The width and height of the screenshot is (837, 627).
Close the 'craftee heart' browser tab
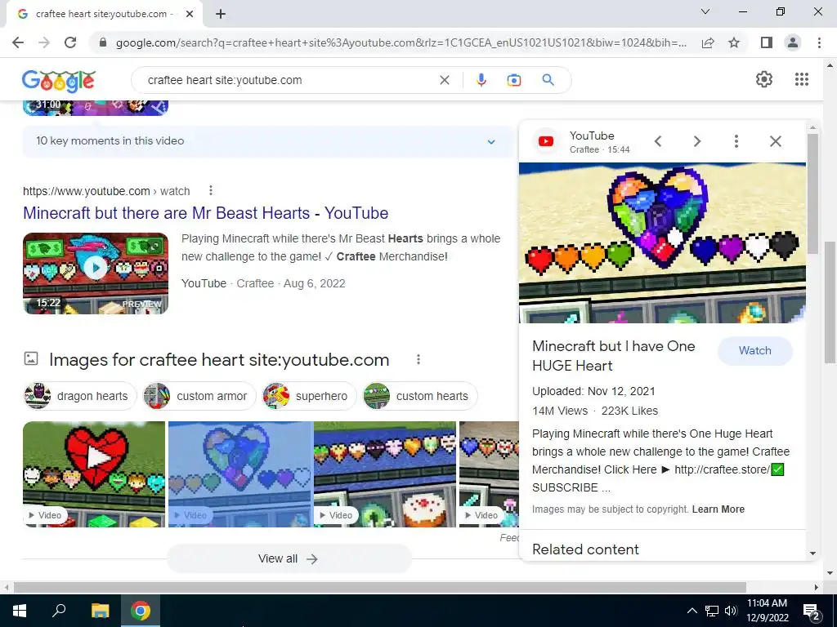(190, 15)
